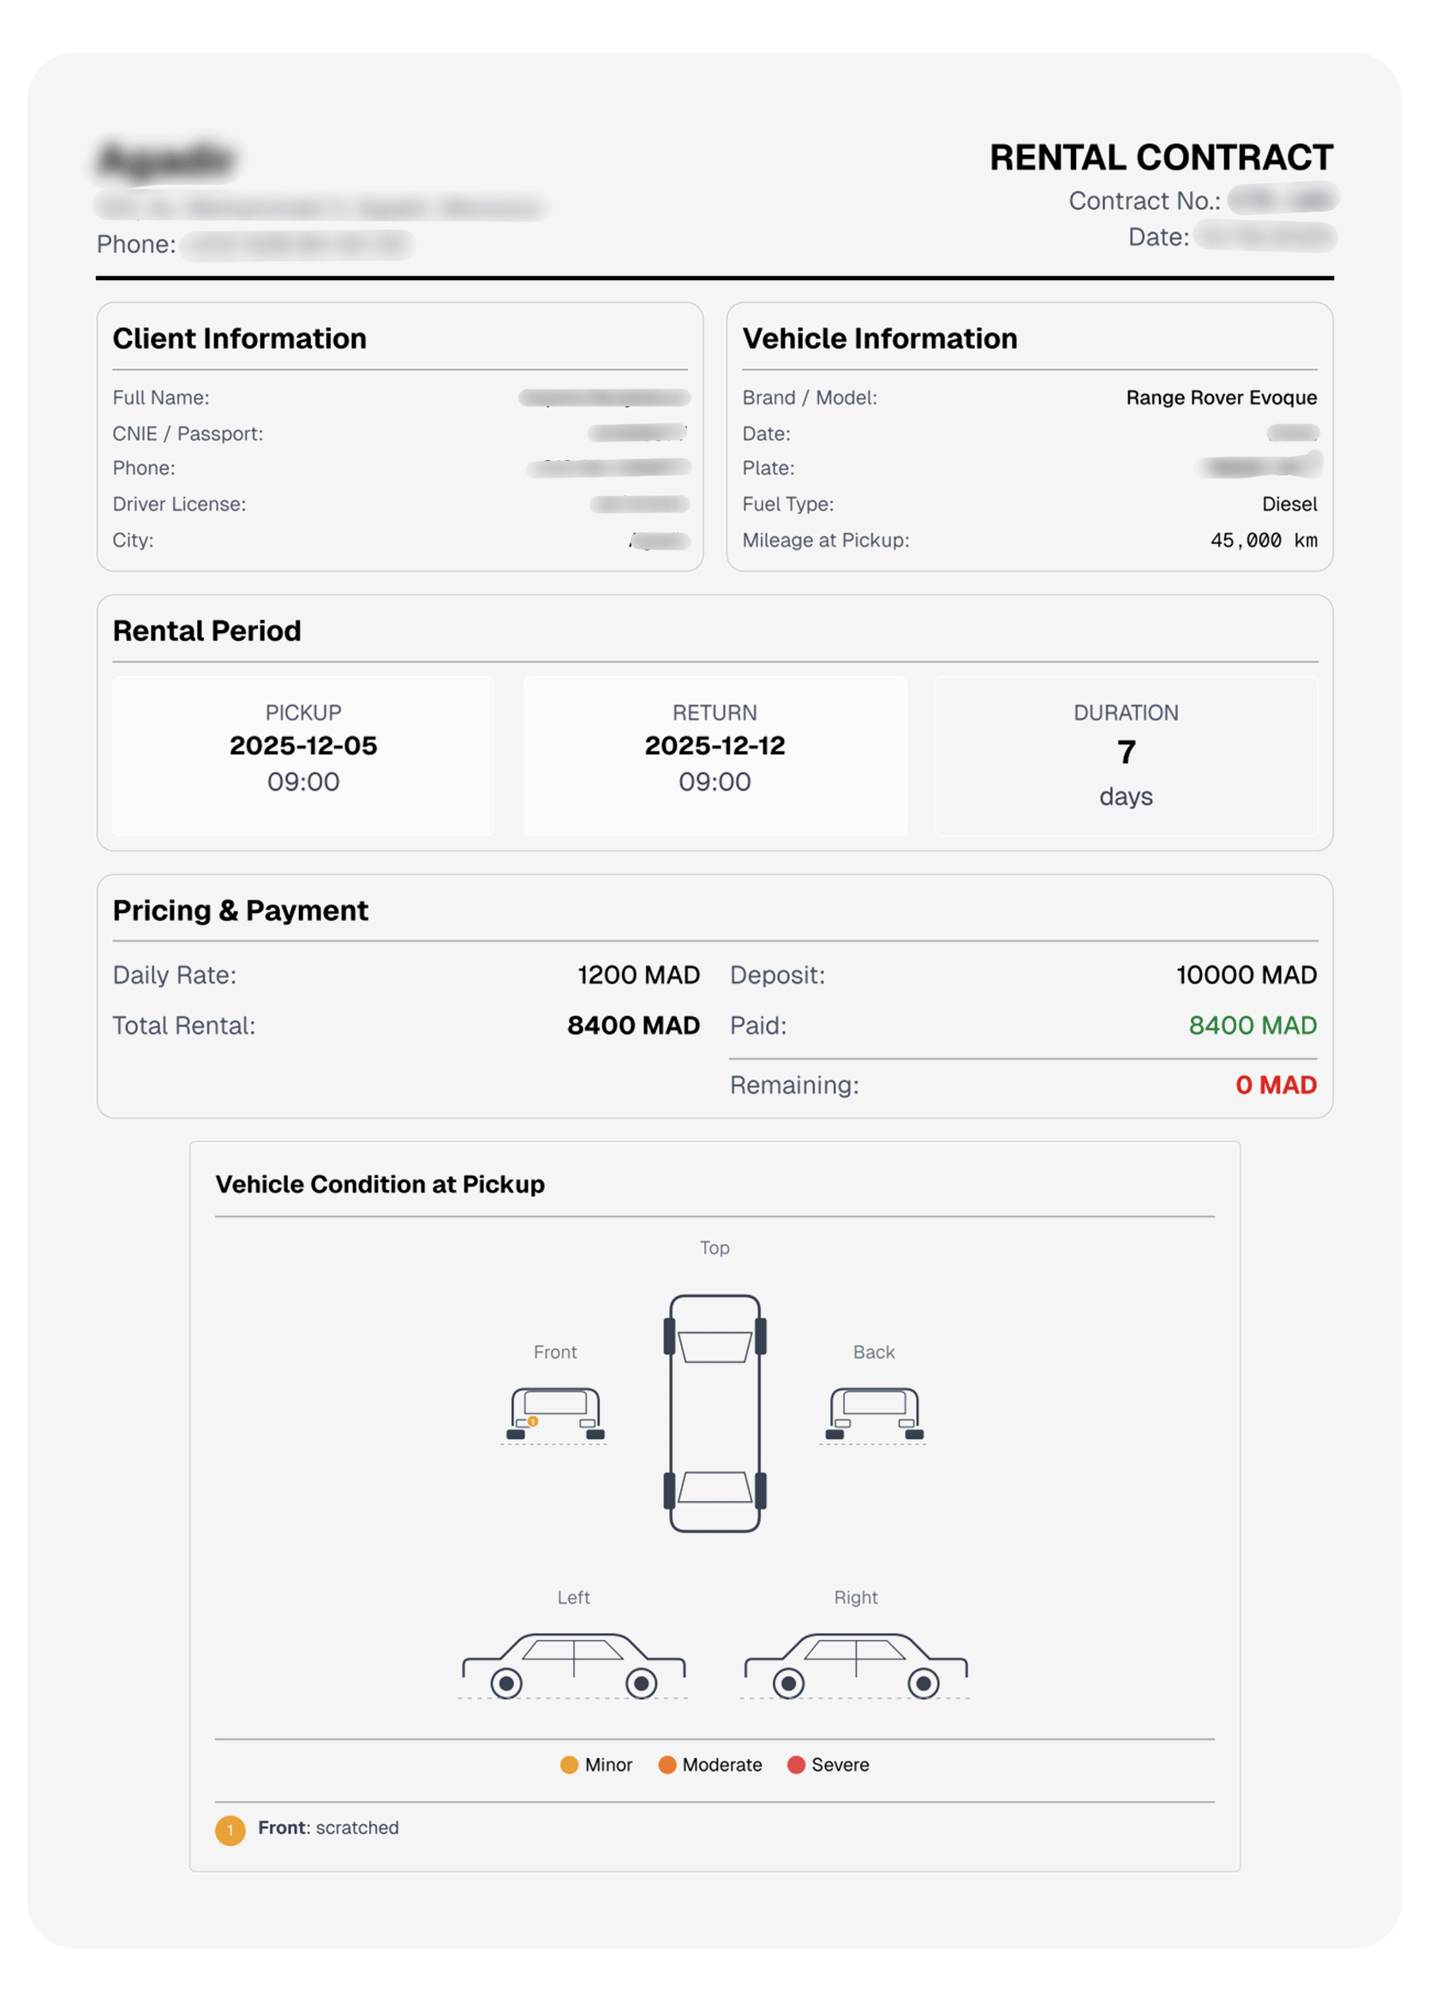1429x2009 pixels.
Task: Click the Severe severity legend dot
Action: (x=797, y=1764)
